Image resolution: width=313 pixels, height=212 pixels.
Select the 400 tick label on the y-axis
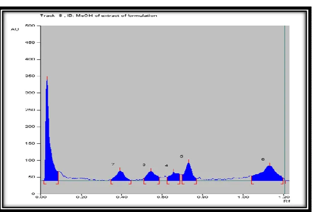(x=30, y=59)
